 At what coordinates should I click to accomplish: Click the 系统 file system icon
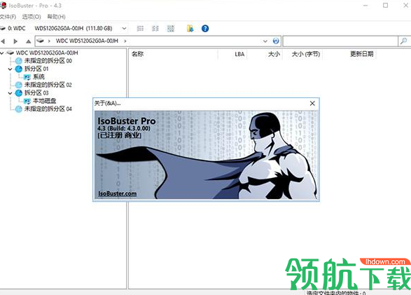click(x=27, y=77)
